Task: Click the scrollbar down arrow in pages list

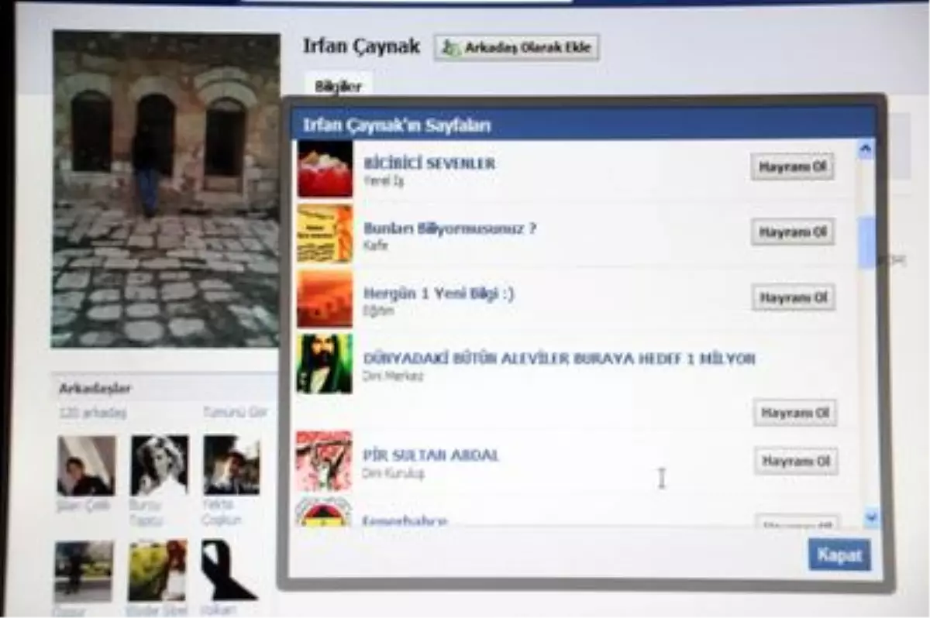Action: tap(870, 517)
